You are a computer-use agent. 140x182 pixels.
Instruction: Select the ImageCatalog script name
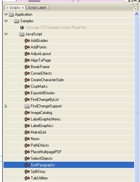pyautogui.click(x=42, y=113)
